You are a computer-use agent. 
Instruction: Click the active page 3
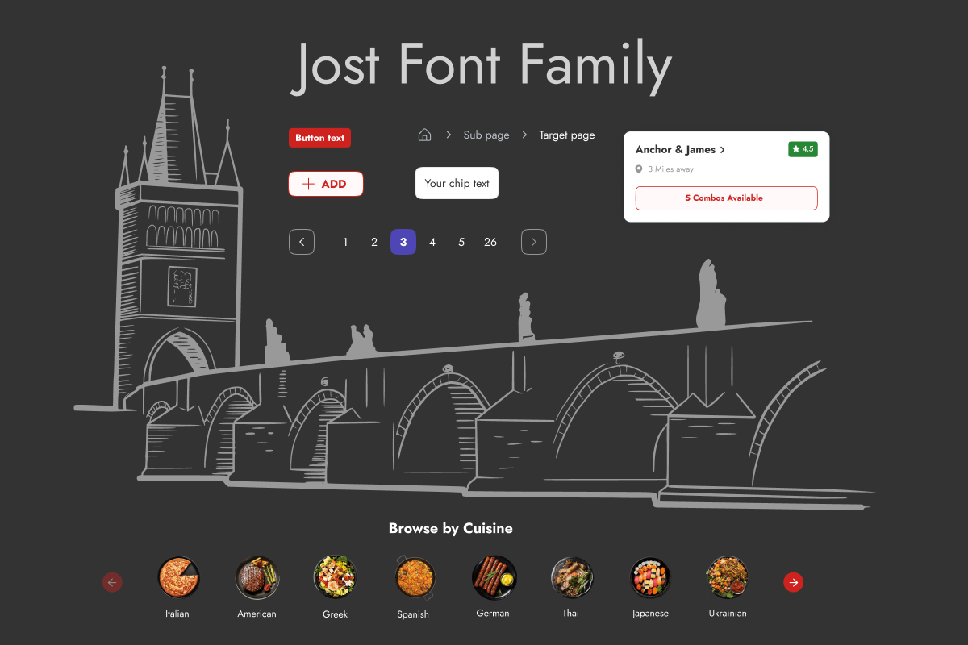403,242
